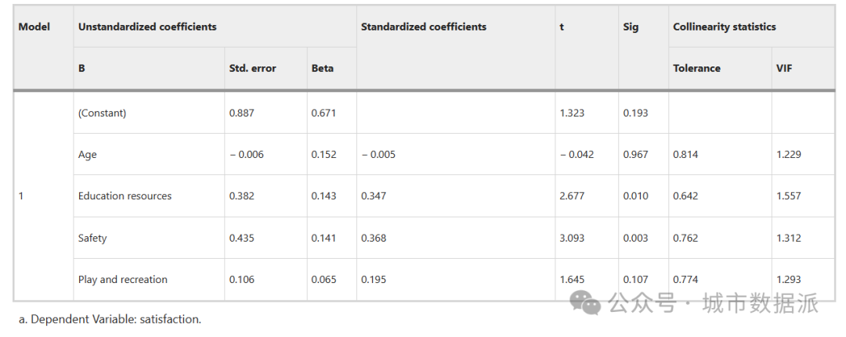Viewport: 846px width, 337px height.
Task: Select the Play and recreation row label
Action: [122, 279]
